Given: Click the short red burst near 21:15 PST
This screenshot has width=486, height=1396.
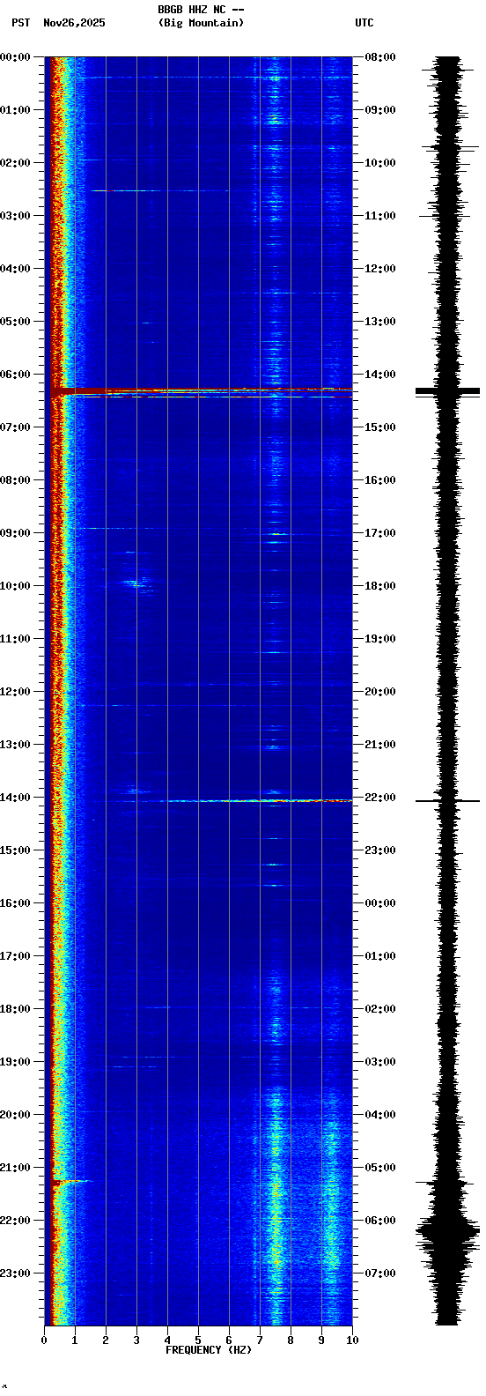Looking at the screenshot, I should tap(72, 1182).
